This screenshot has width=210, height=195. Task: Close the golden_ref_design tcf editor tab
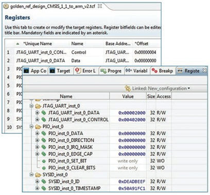(x=100, y=6)
